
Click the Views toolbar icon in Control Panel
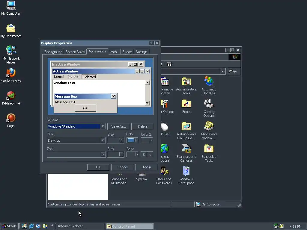coord(170,64)
